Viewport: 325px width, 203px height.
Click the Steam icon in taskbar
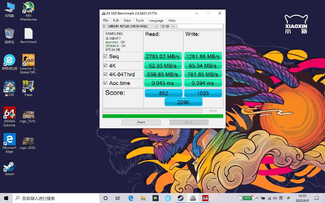180,198
